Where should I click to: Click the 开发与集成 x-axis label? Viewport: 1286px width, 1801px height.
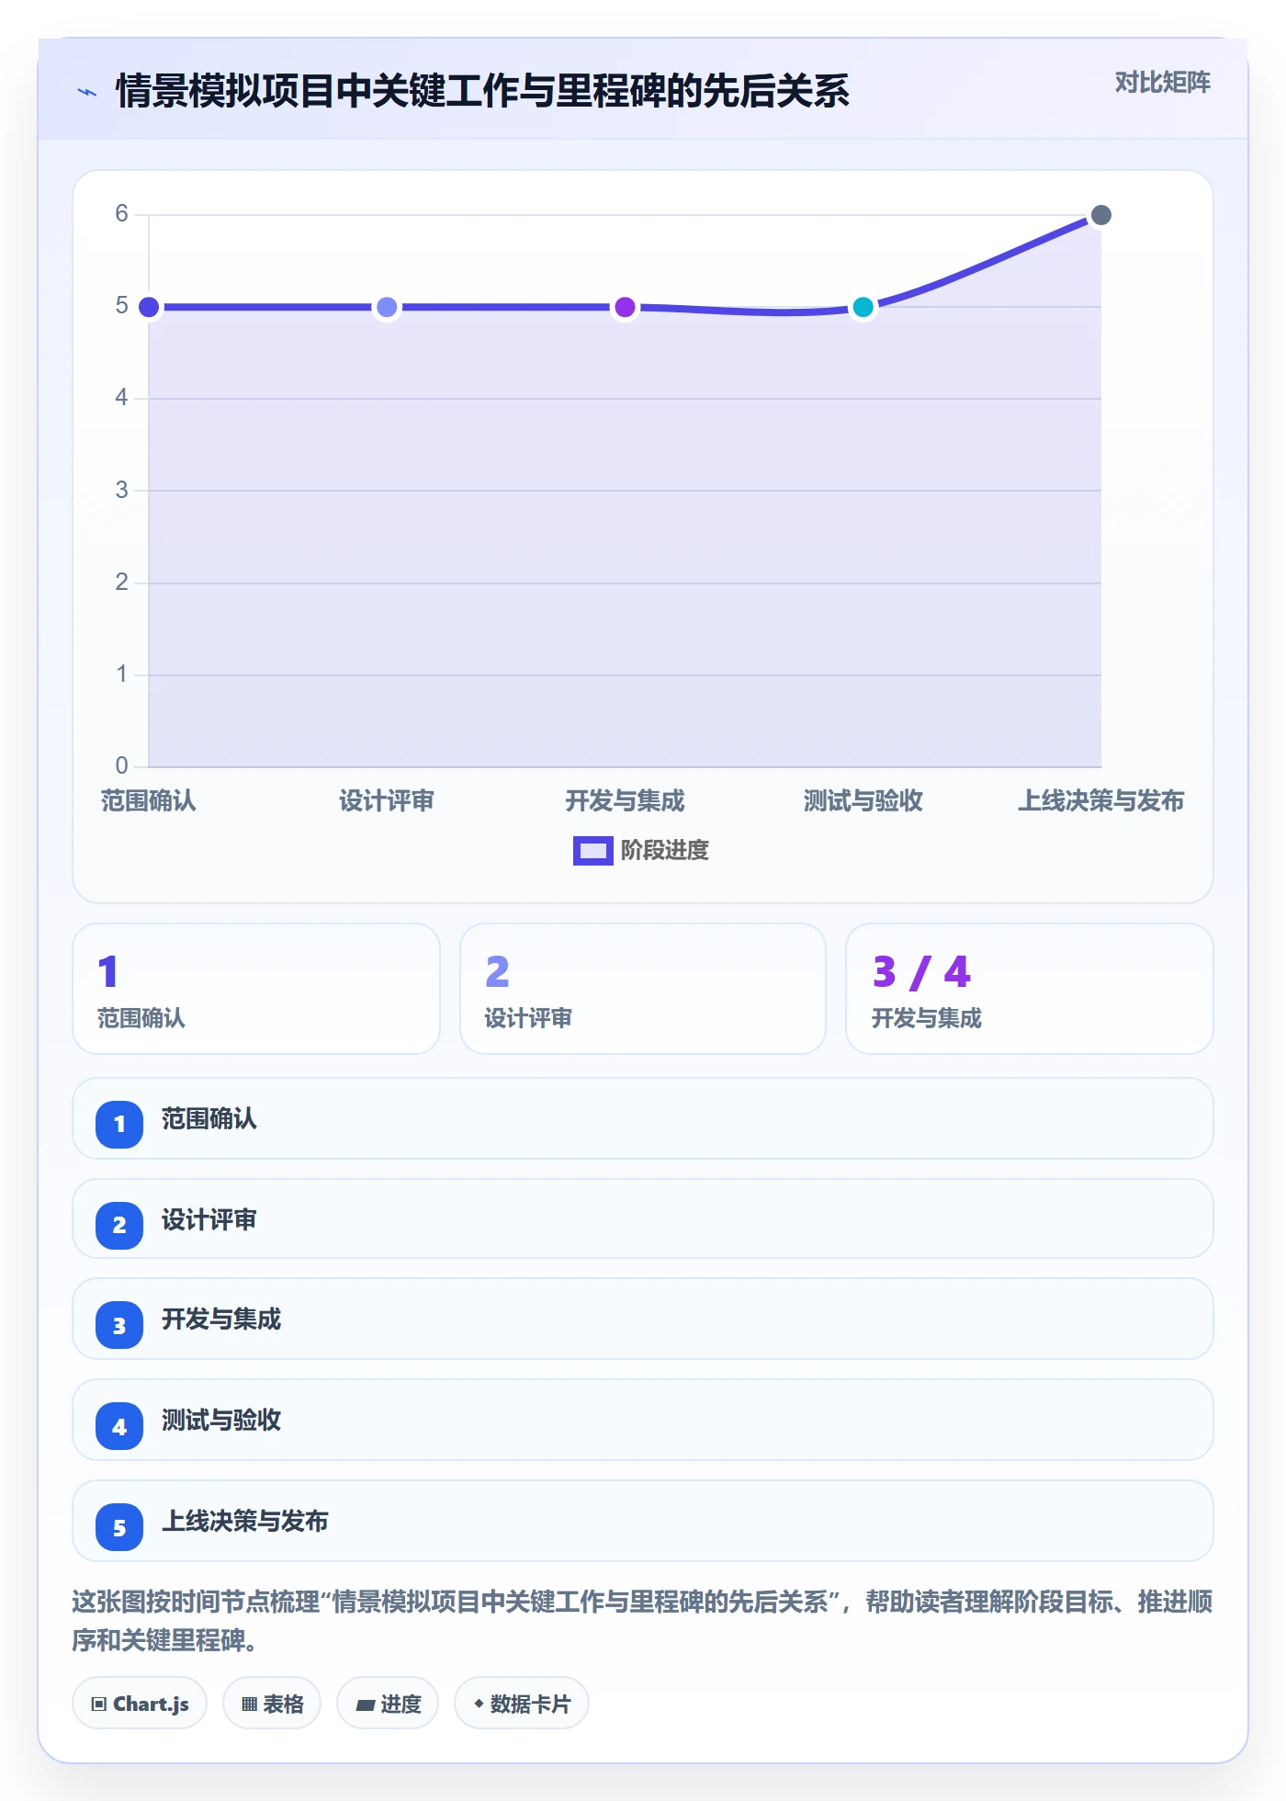point(625,801)
